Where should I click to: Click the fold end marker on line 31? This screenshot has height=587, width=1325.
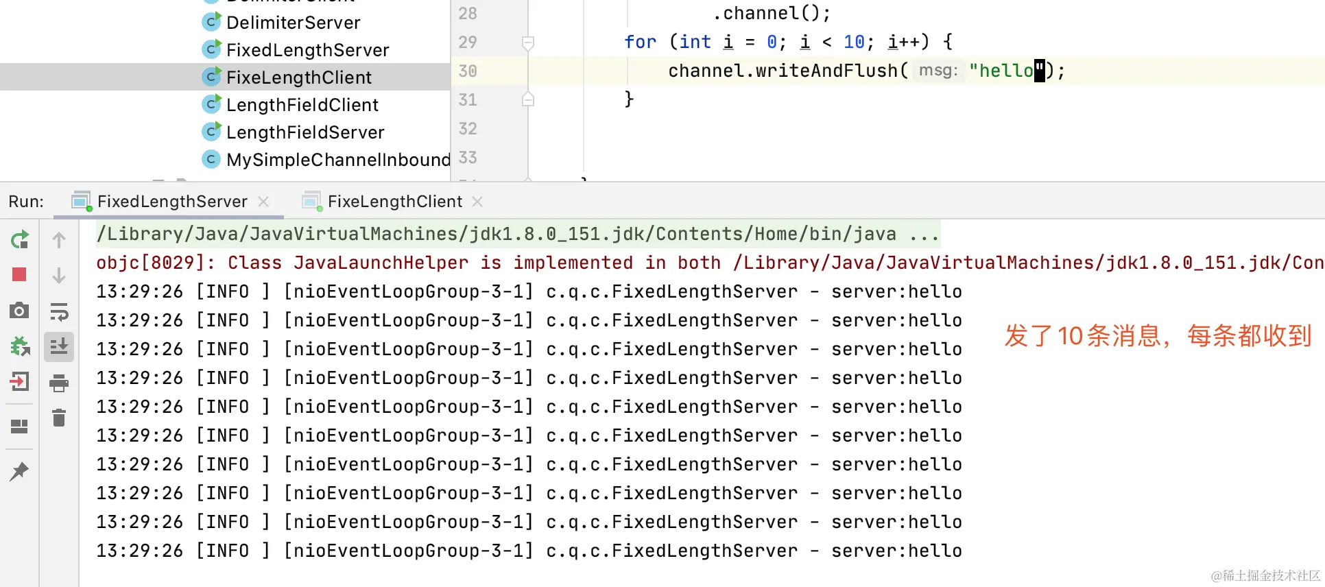point(528,99)
